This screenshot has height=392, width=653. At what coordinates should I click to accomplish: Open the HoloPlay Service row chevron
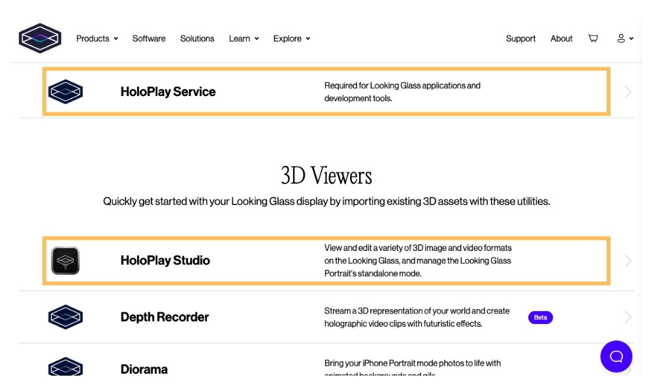point(628,91)
